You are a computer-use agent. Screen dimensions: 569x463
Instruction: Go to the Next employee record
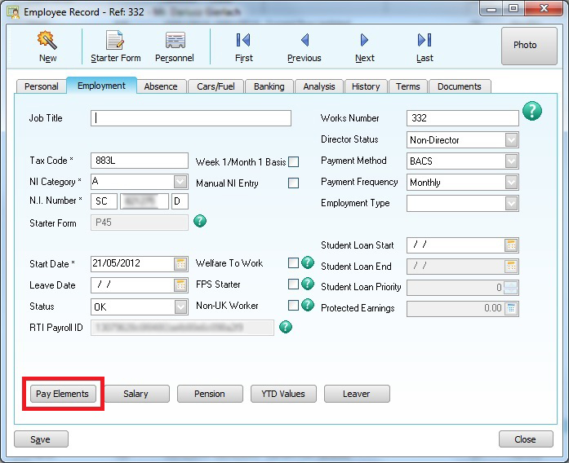tap(365, 46)
